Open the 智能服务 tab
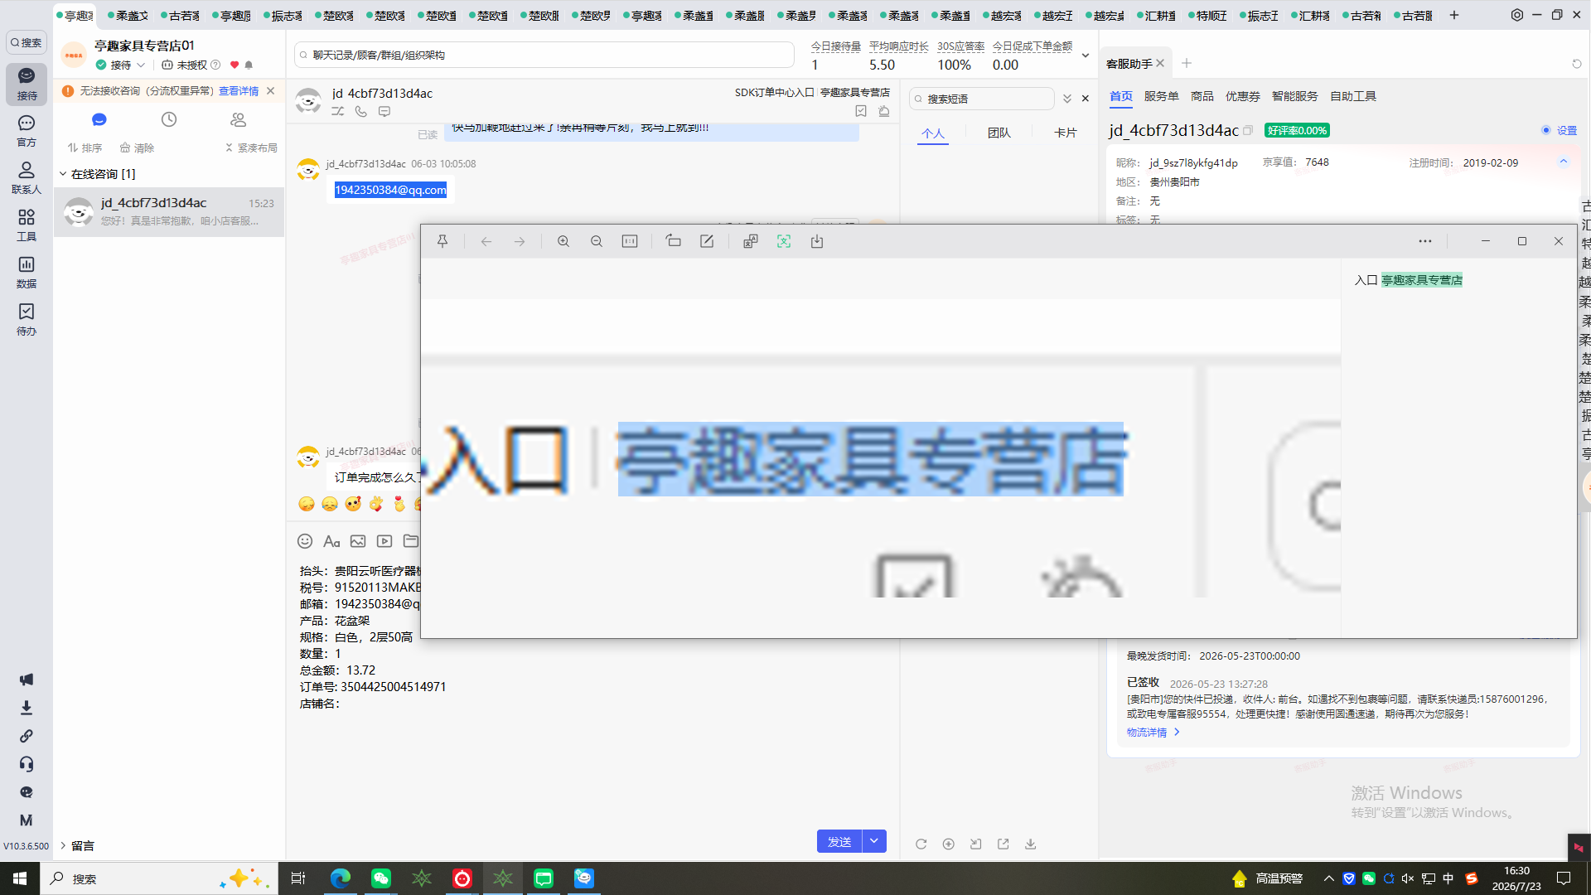 tap(1295, 96)
